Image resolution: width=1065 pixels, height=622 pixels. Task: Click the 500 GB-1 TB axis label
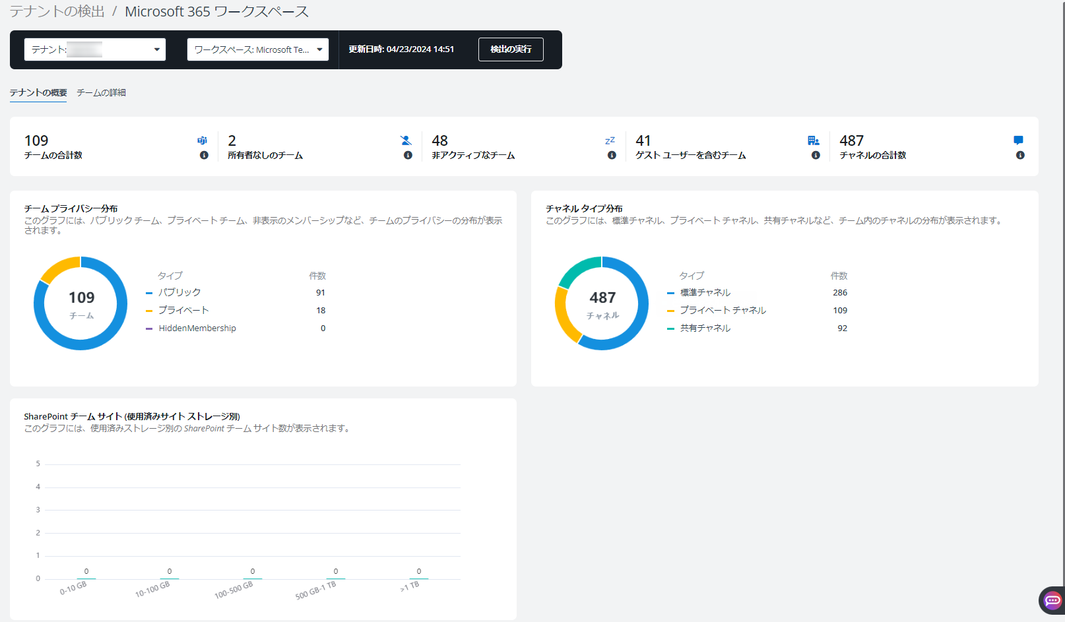click(316, 590)
